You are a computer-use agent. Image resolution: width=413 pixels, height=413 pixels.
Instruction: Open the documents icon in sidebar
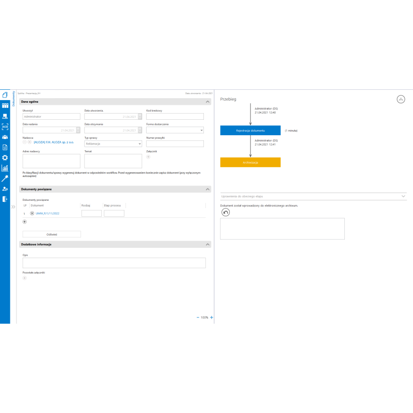[x=5, y=95]
